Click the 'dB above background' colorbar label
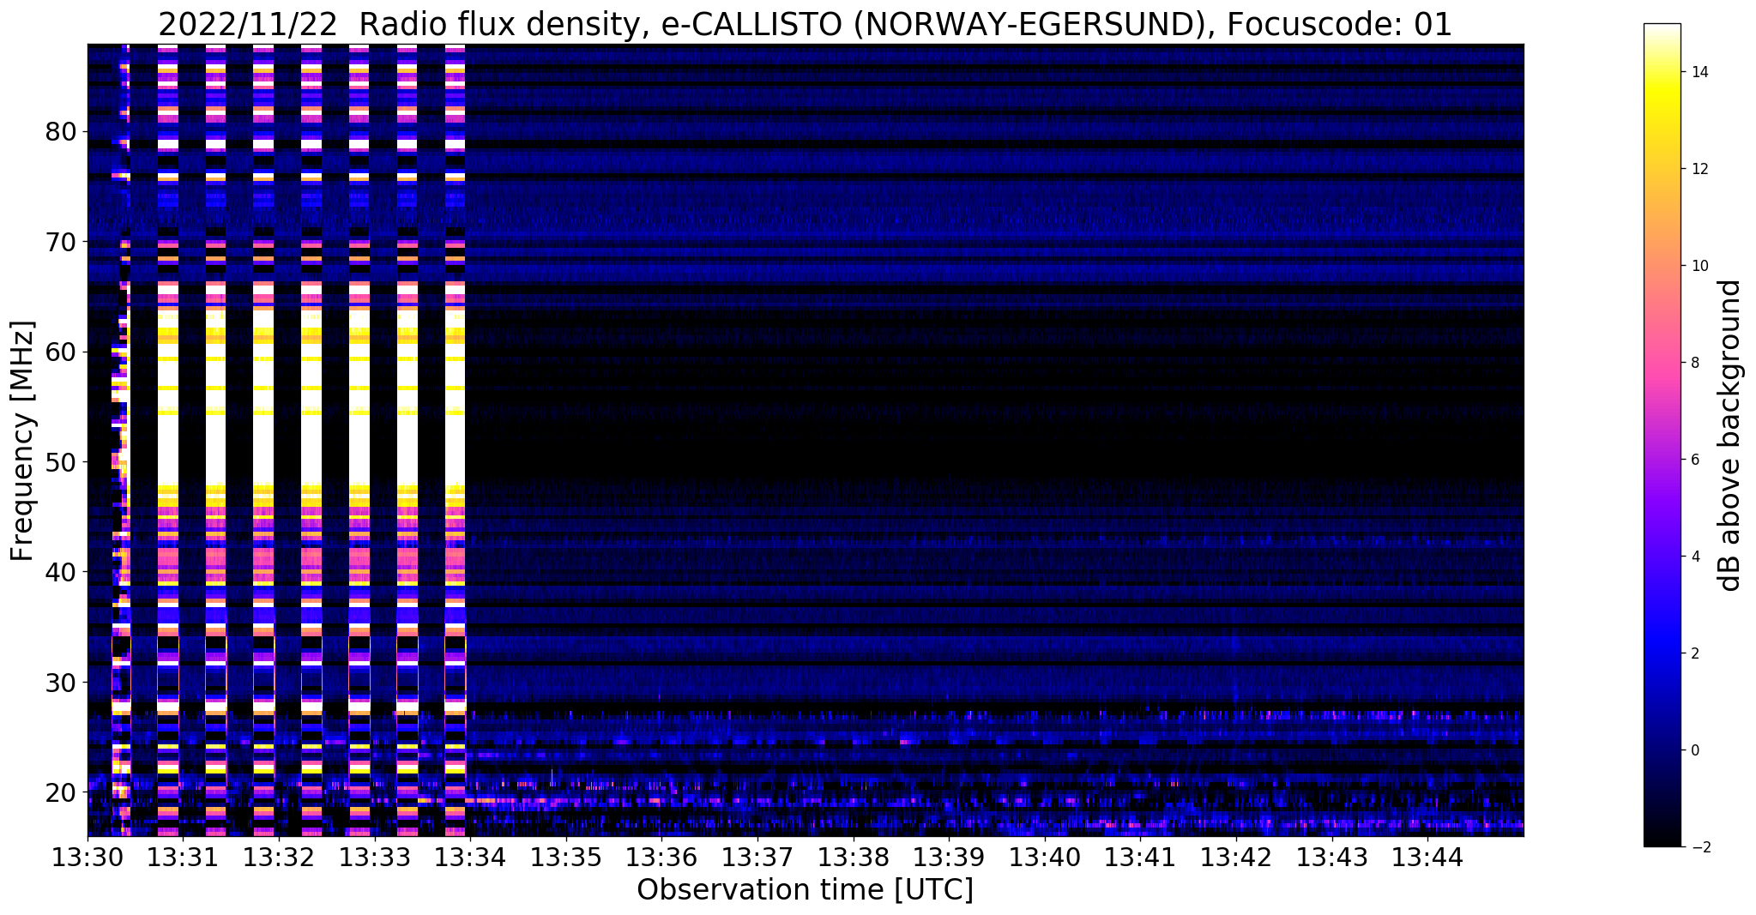1756x915 pixels. (x=1730, y=435)
